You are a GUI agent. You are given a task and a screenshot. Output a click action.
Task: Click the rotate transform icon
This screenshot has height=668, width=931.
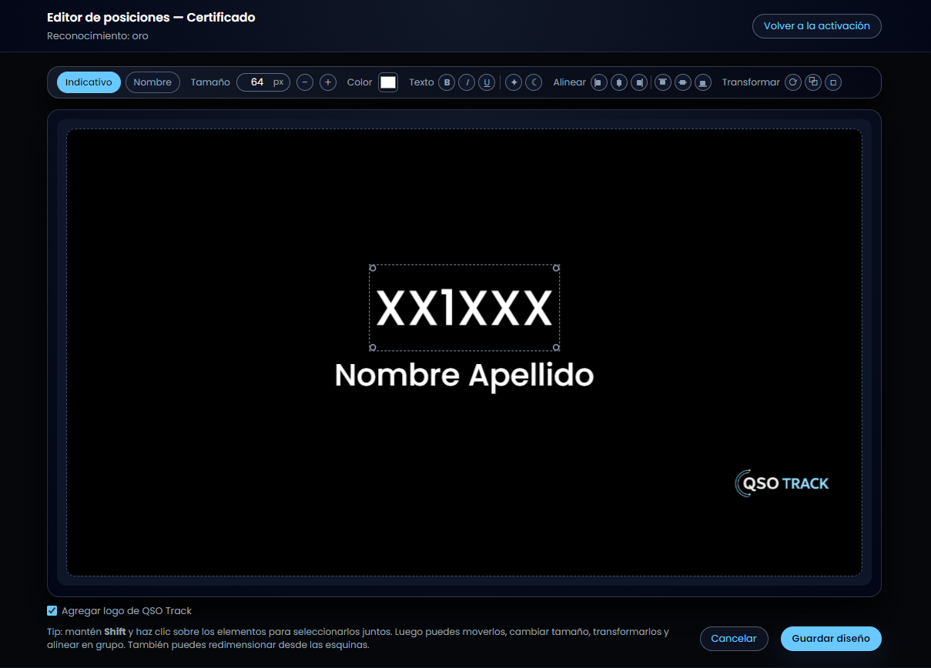pyautogui.click(x=793, y=82)
